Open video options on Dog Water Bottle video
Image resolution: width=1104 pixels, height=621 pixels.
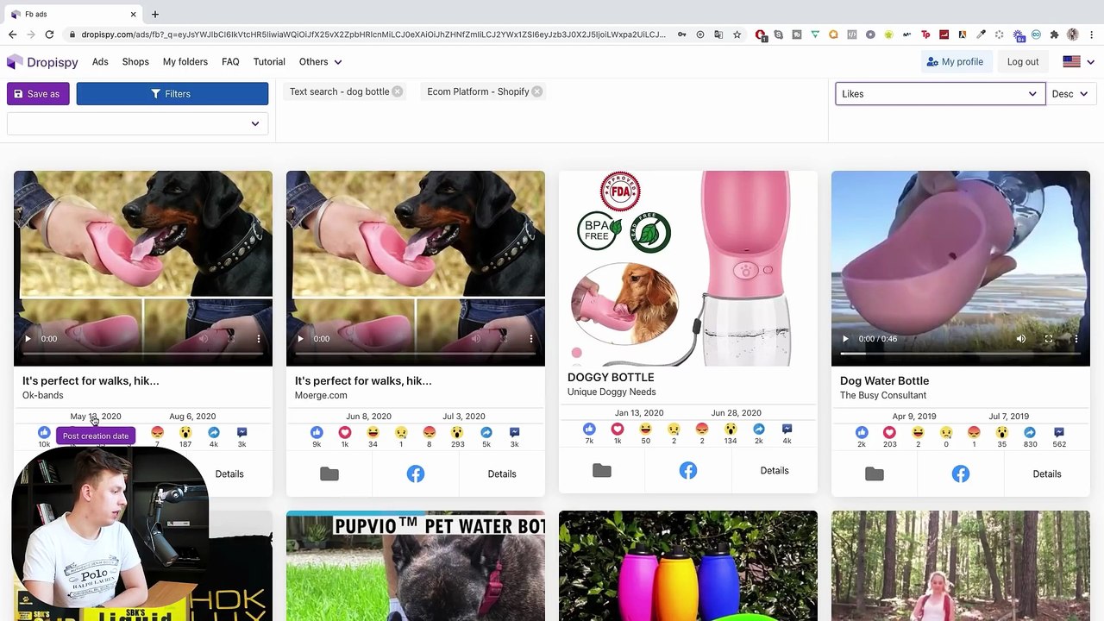[x=1076, y=339]
